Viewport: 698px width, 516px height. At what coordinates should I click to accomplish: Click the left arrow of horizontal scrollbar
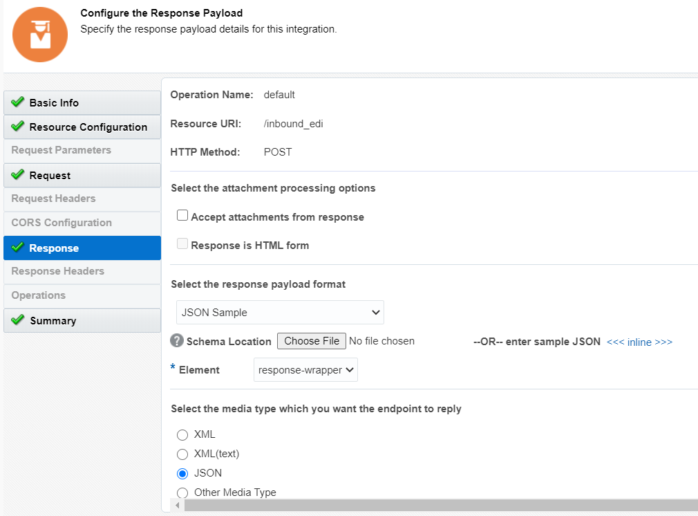pyautogui.click(x=178, y=506)
